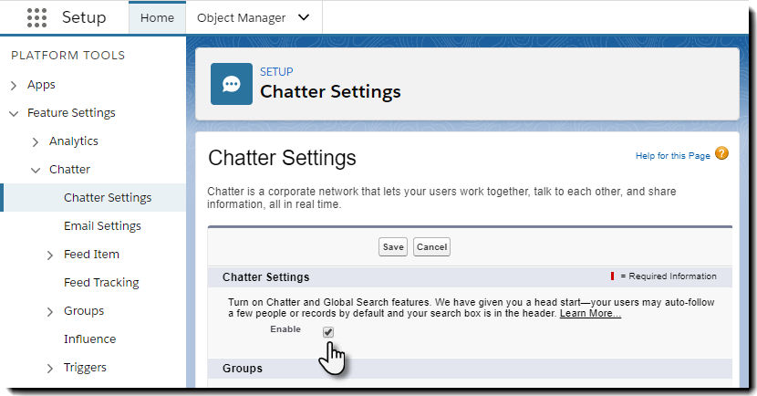Expand the Groups sidebar chevron
The height and width of the screenshot is (396, 757).
[50, 311]
